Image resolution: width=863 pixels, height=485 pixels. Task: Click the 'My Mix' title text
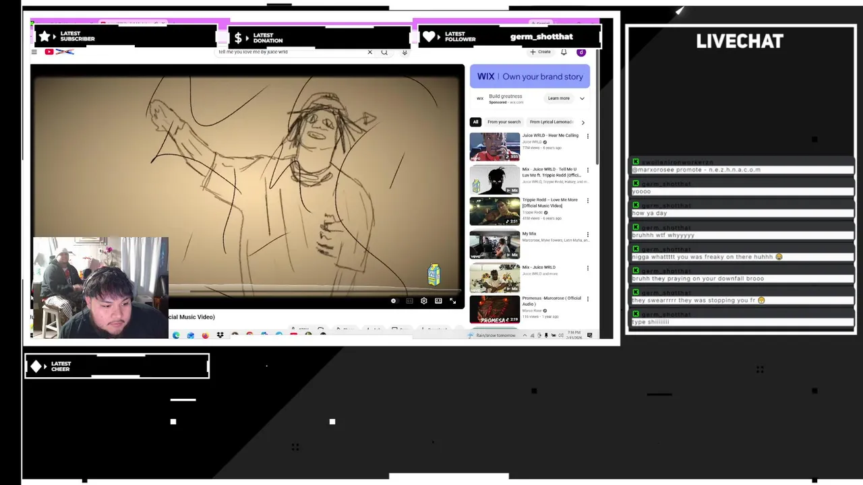pos(529,234)
